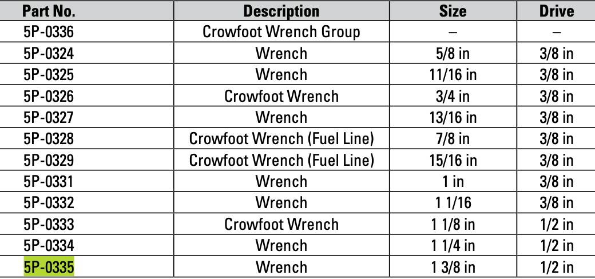
Task: Select the 1 1/16 size cell
Action: click(x=453, y=203)
